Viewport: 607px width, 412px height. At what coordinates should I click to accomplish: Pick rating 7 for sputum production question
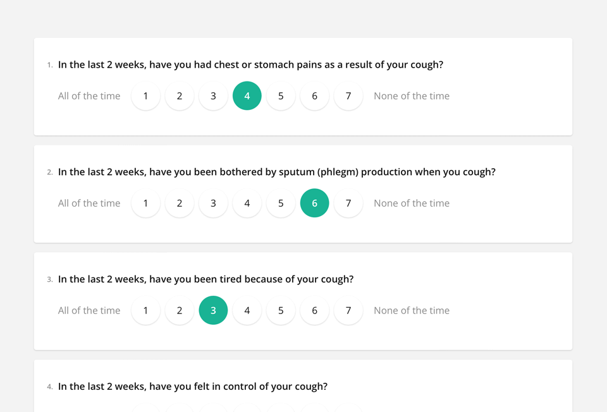pyautogui.click(x=348, y=203)
